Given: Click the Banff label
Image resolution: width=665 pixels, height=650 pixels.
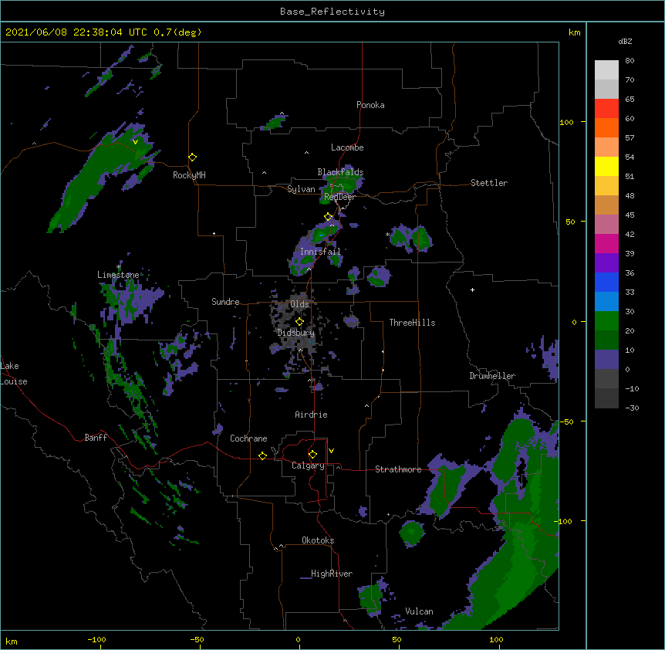Looking at the screenshot, I should pyautogui.click(x=96, y=438).
